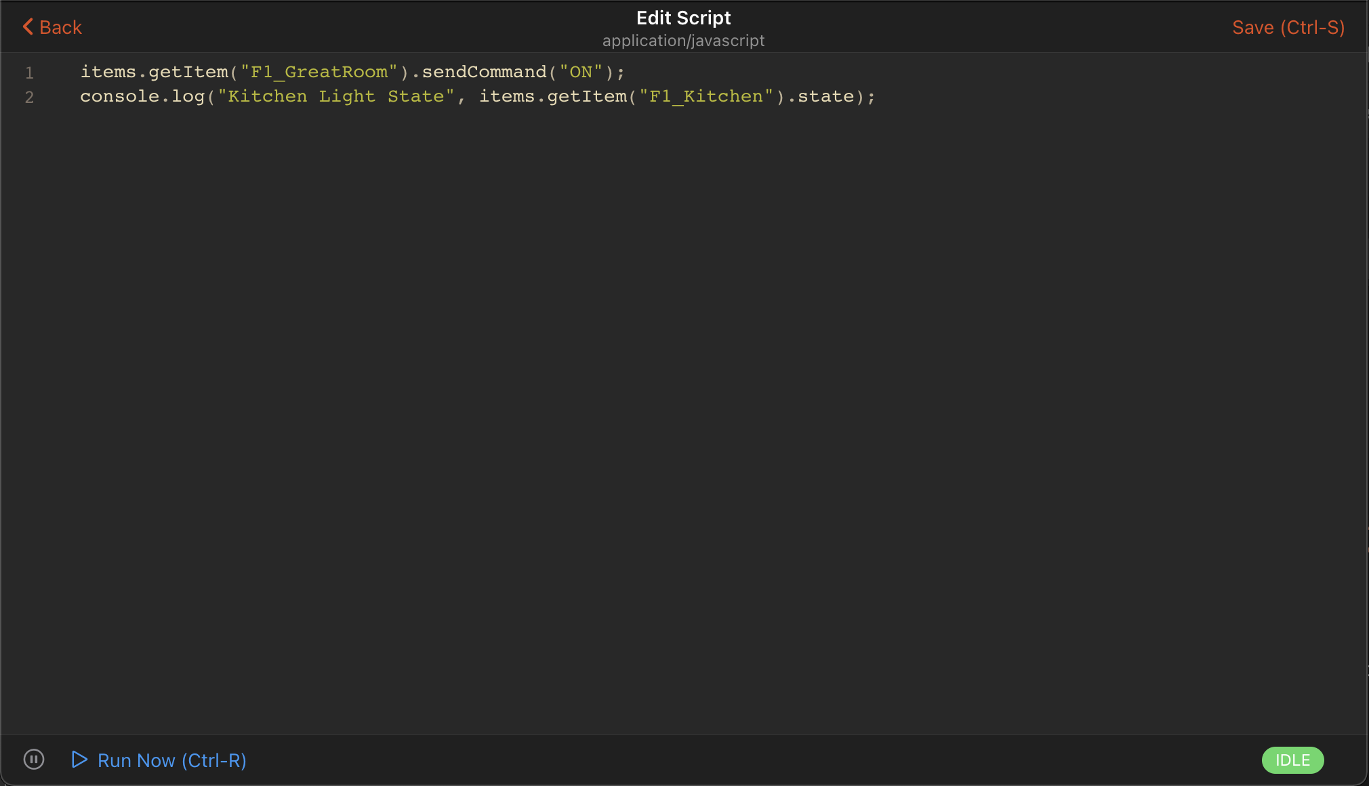
Task: Click the MIME type selector under the title
Action: coord(683,40)
